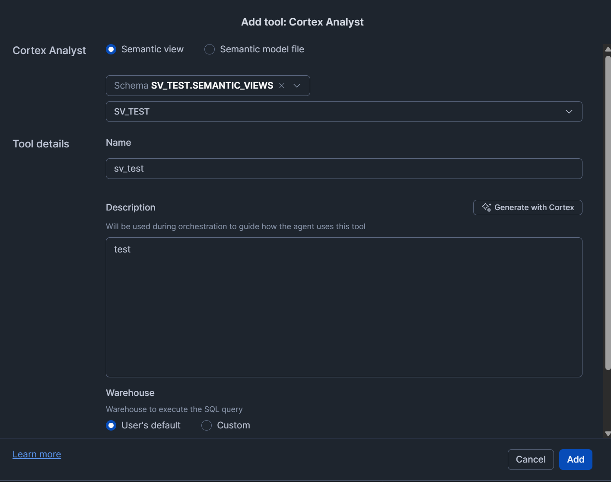Click the scrollbar down arrow

pos(608,434)
